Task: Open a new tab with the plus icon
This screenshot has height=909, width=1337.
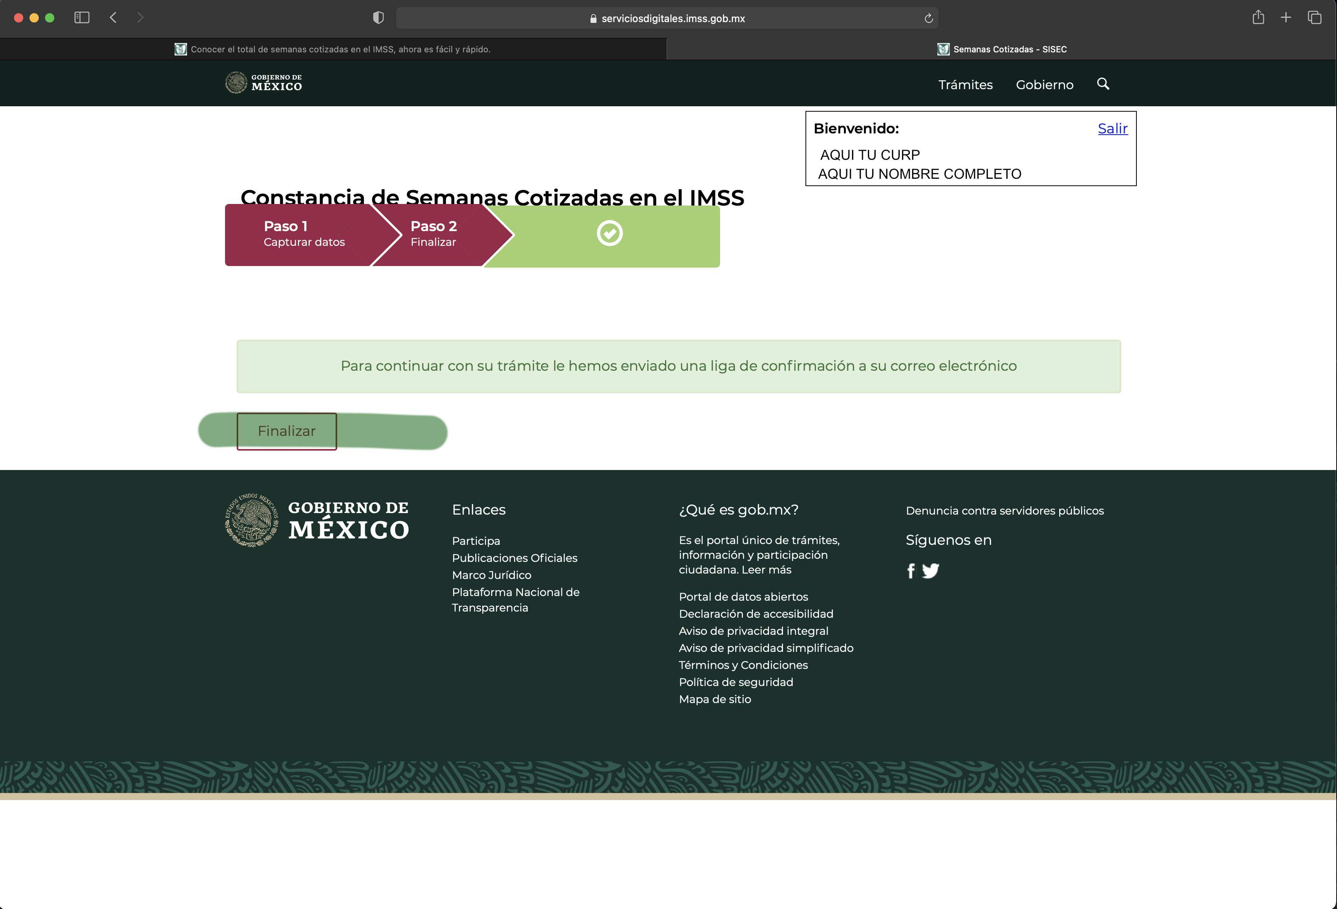Action: [x=1286, y=18]
